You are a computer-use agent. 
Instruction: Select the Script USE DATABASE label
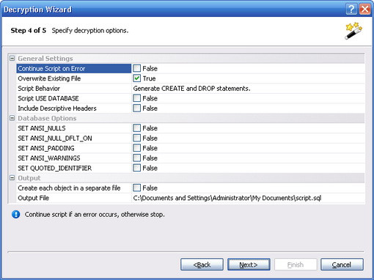click(48, 98)
